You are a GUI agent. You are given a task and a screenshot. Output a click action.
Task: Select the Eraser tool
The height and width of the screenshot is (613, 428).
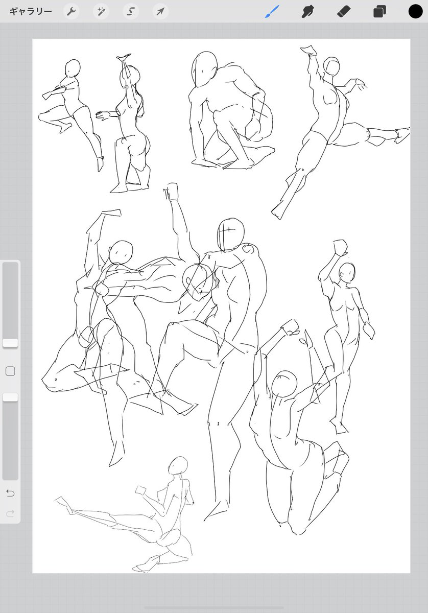[343, 11]
